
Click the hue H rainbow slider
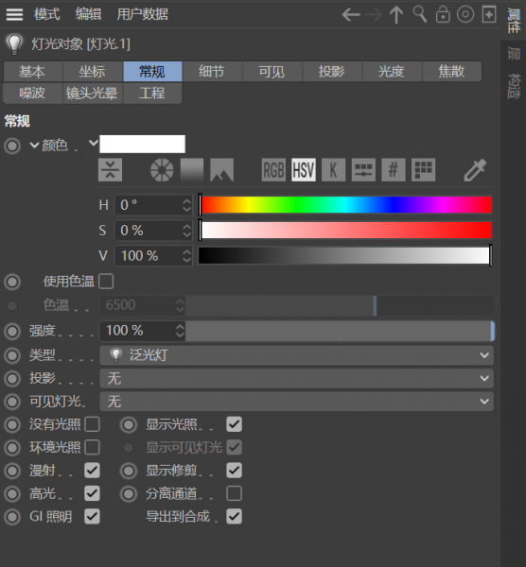[x=346, y=205]
